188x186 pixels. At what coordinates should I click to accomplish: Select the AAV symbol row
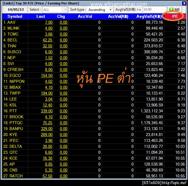tap(94, 22)
